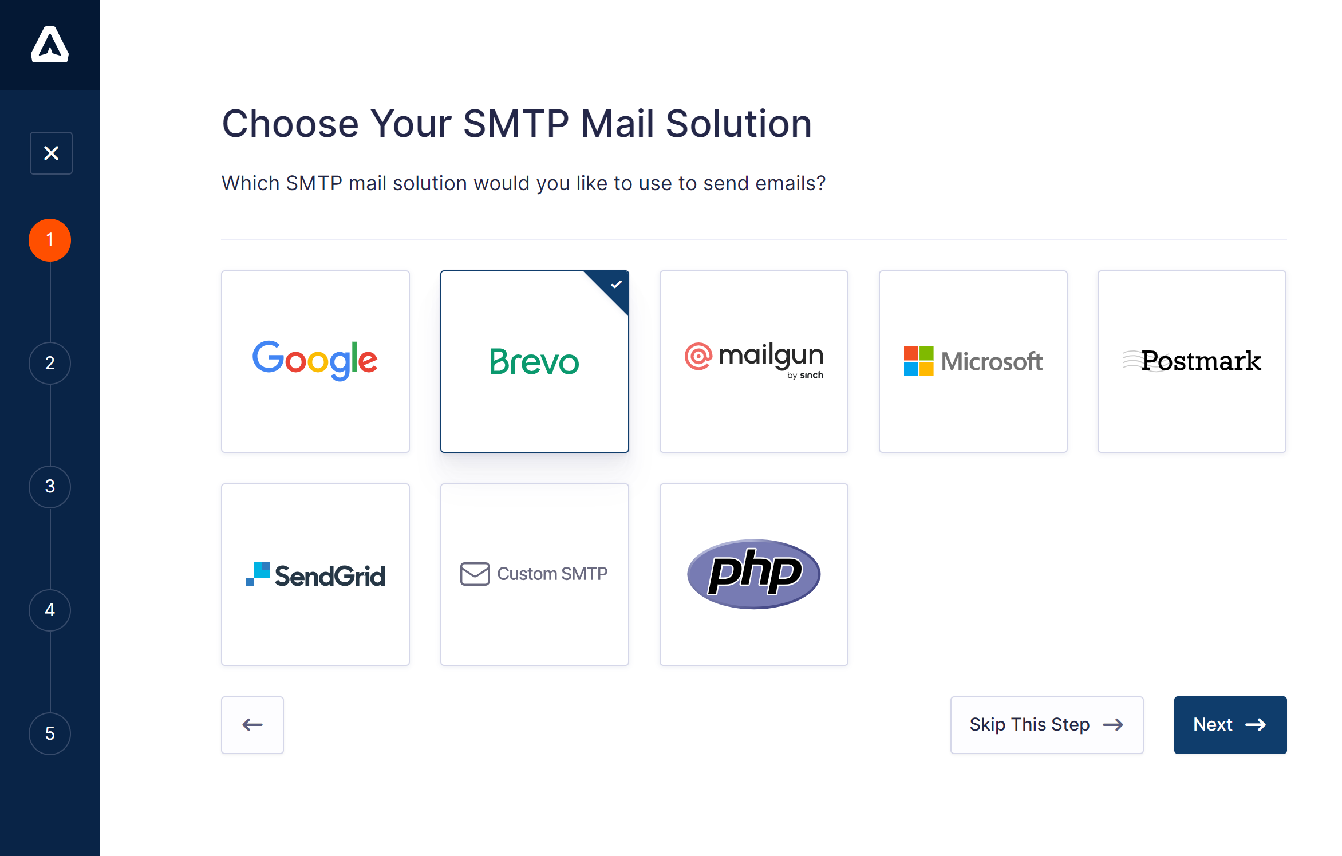
Task: Click the Next button to proceed
Action: pyautogui.click(x=1230, y=724)
